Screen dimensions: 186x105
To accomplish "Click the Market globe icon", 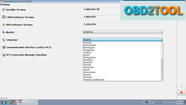I will pyautogui.click(x=3, y=32).
